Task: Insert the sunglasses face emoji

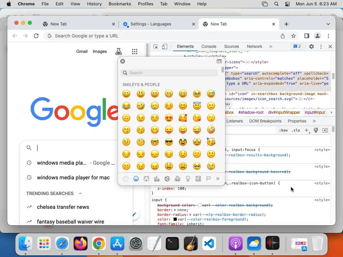Action: [169, 142]
